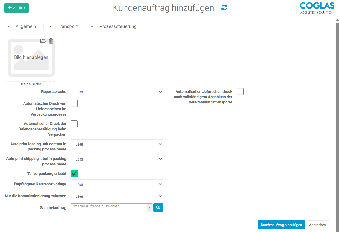Open the Sammelauftrag search with the magnifier icon
The height and width of the screenshot is (232, 340).
[158, 207]
